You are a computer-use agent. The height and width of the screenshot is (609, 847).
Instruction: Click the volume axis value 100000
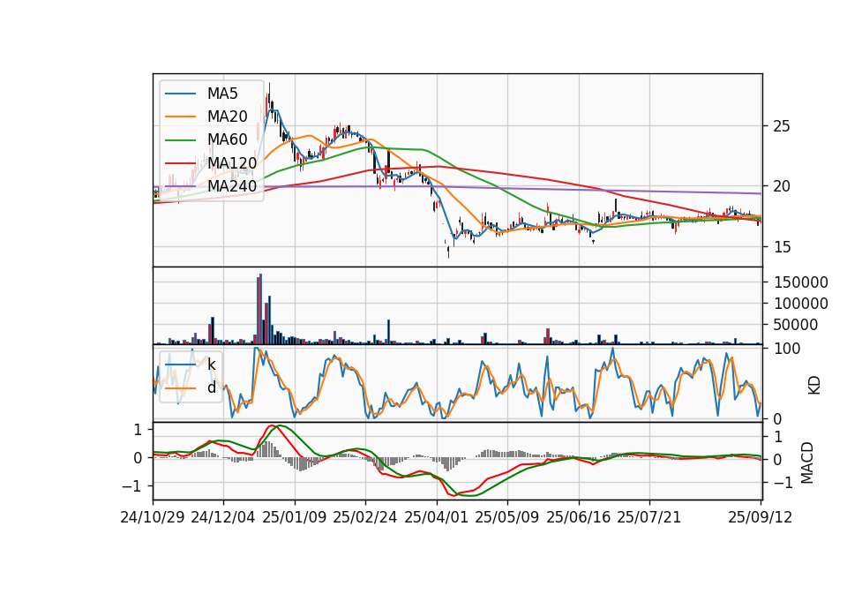click(x=800, y=304)
